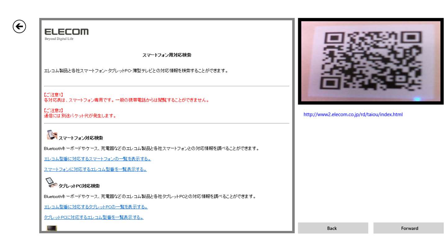The width and height of the screenshot is (447, 251).
Task: Open link タブレットPCに対応するエレコム型番を一覧表示する
Action: pyautogui.click(x=94, y=217)
